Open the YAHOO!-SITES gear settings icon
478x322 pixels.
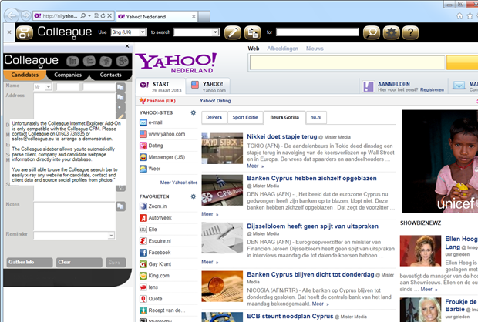193,112
